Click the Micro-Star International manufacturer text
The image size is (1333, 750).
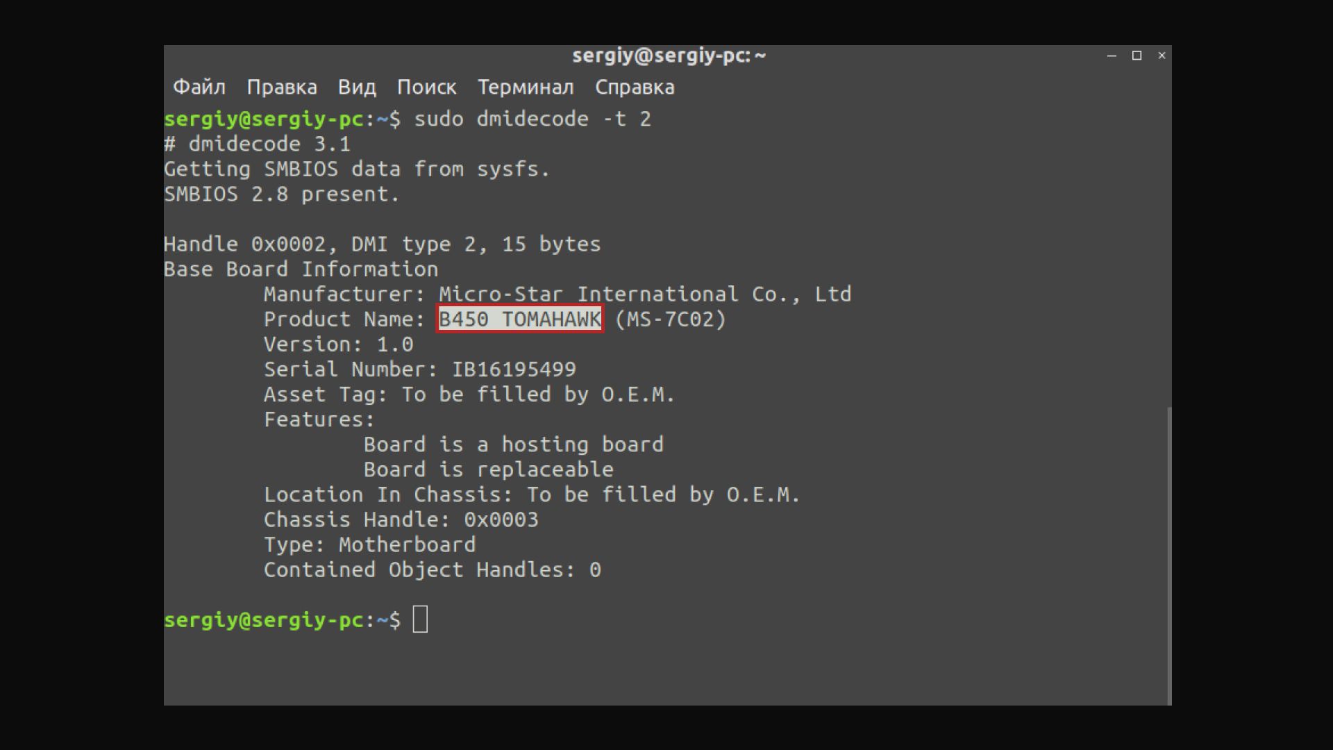point(644,294)
